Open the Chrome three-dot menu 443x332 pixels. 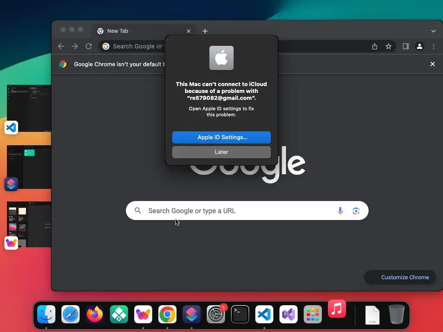433,46
